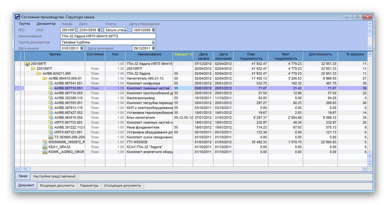Open calendar for Дата утверждения field
Image resolution: width=387 pixels, height=205 pixels.
(x=154, y=30)
